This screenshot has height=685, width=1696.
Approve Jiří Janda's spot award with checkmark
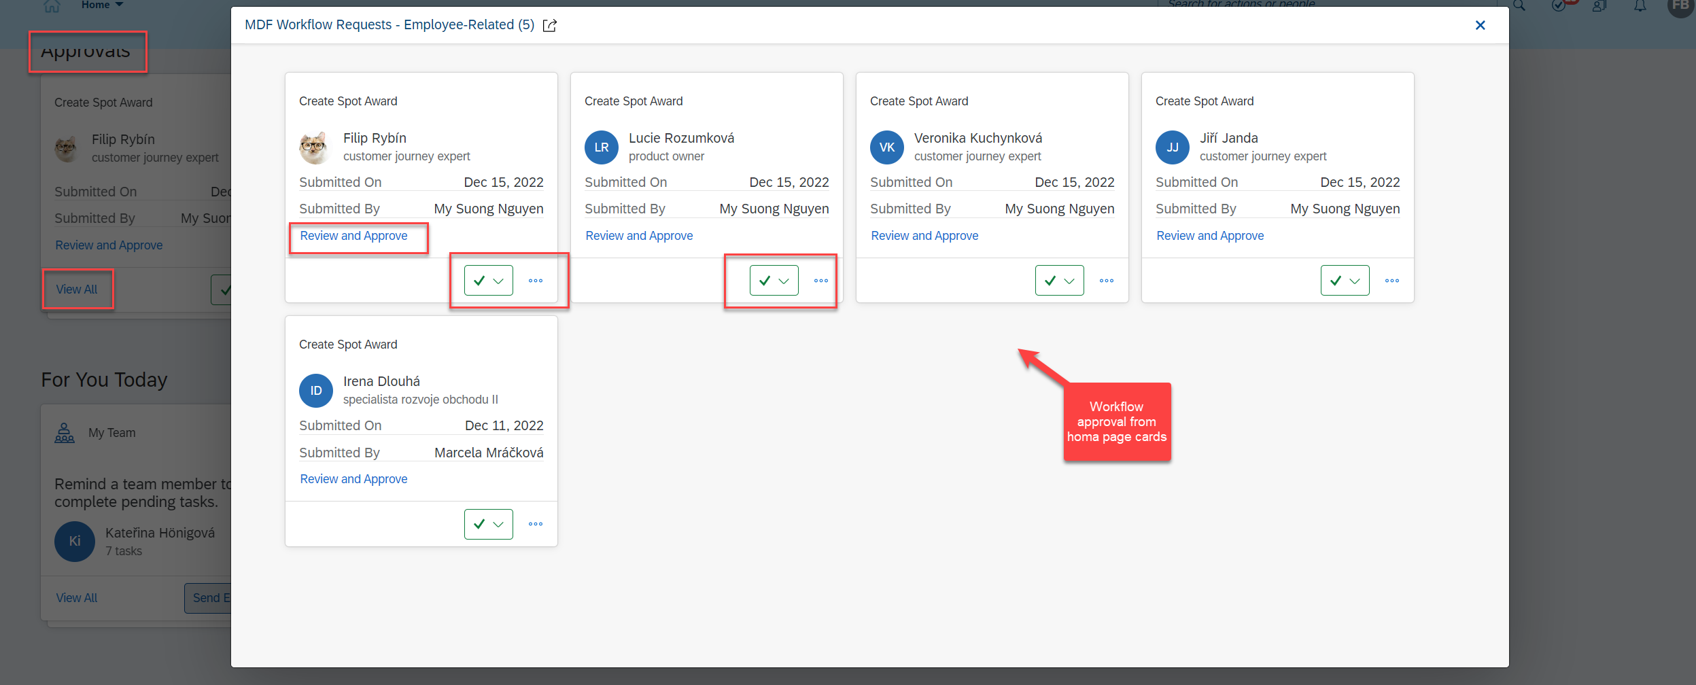pyautogui.click(x=1336, y=281)
